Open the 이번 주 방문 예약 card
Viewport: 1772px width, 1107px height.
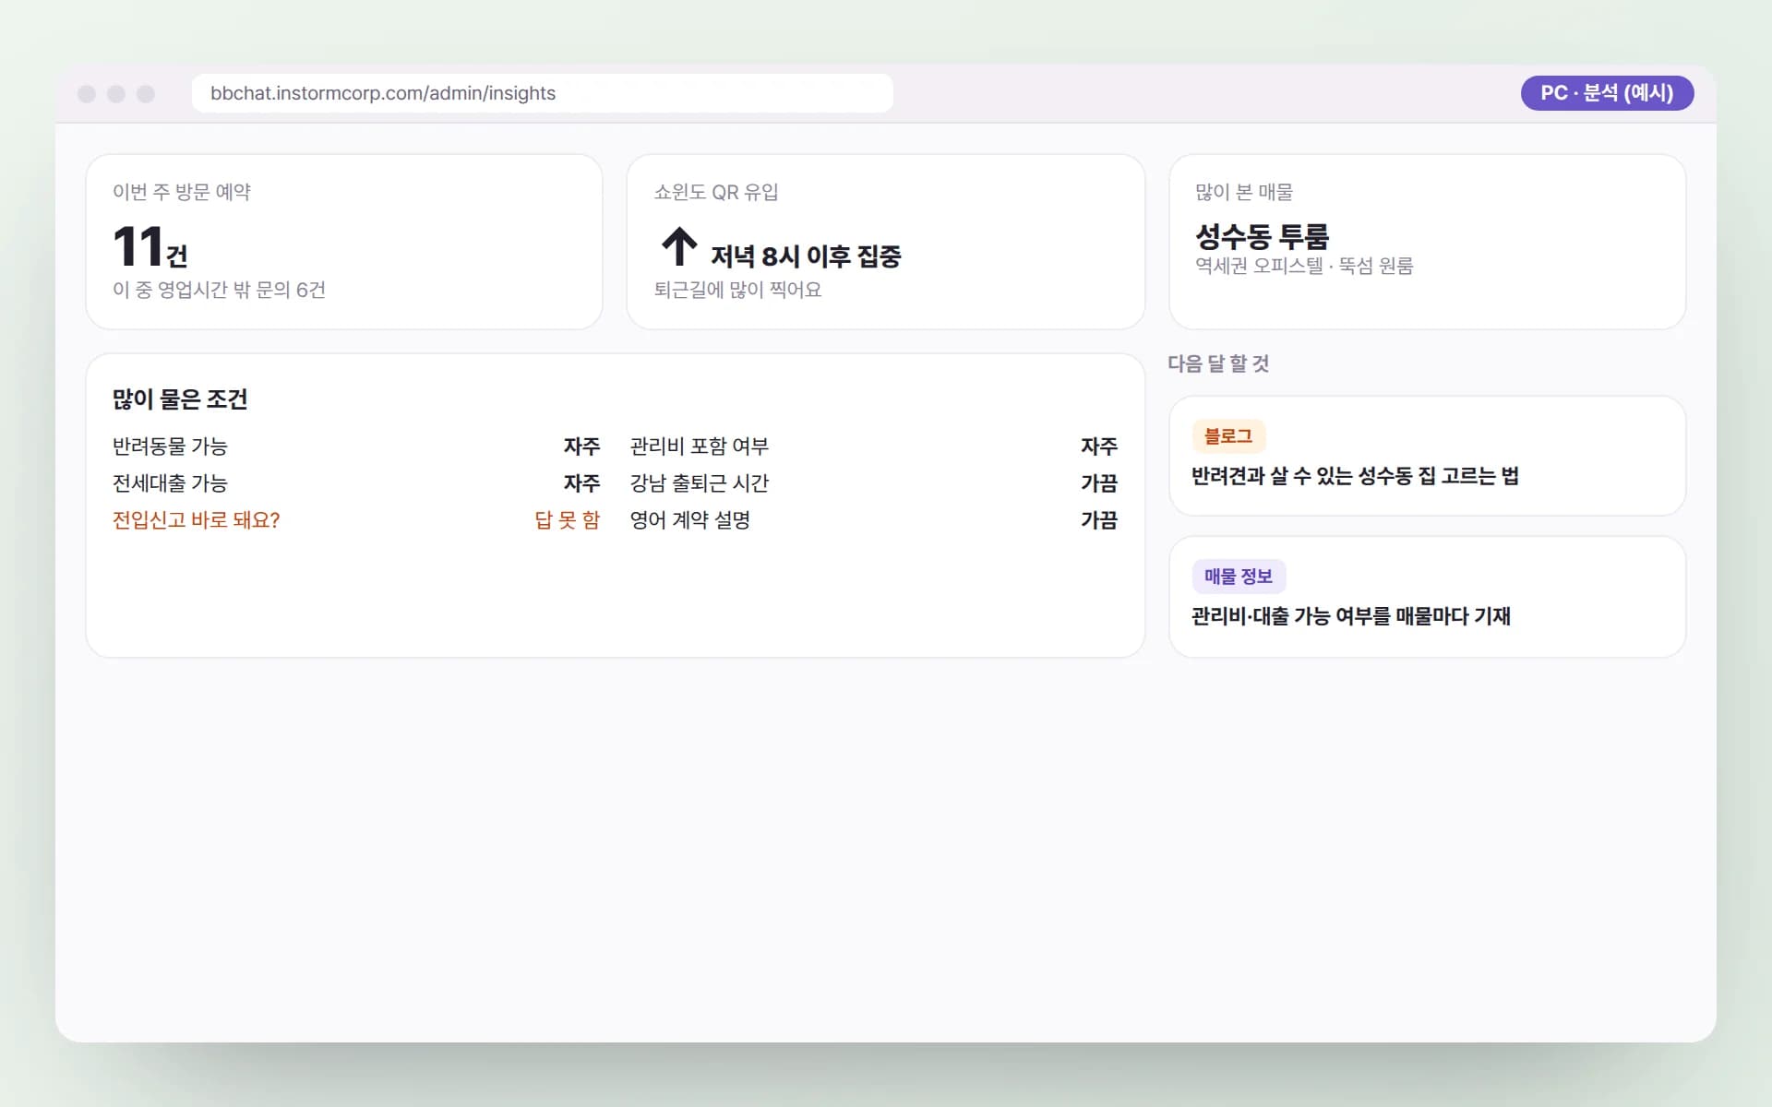[x=344, y=242]
